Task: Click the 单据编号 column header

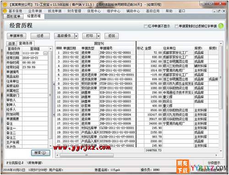Action: click(x=117, y=48)
